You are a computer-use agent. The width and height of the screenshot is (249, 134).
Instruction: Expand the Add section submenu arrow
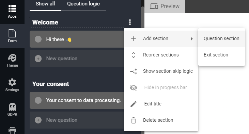[192, 39]
